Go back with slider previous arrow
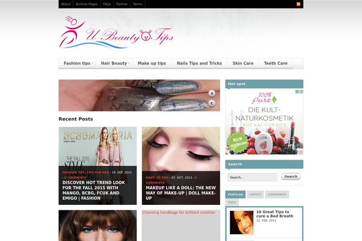362x241 pixels. [212, 103]
